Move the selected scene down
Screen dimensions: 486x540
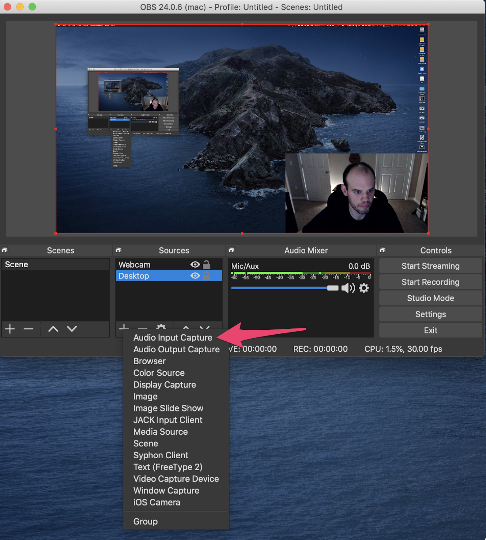72,329
